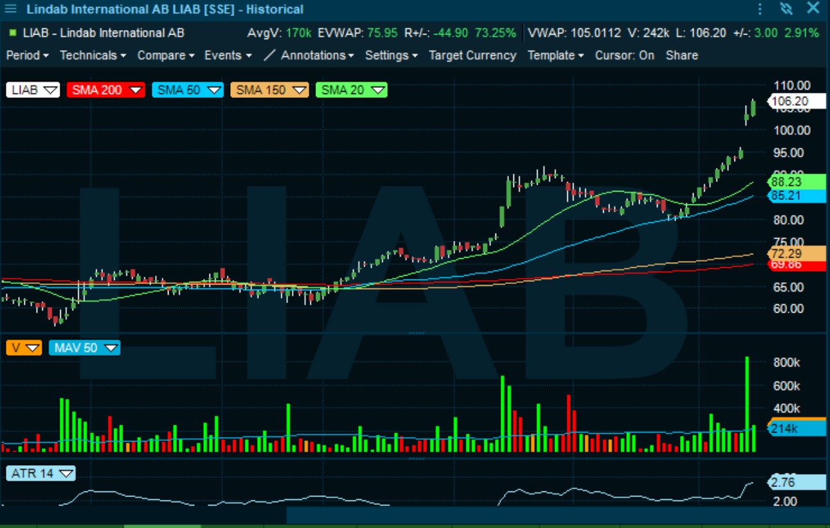Click Target Currency
The image size is (830, 528).
click(x=472, y=56)
